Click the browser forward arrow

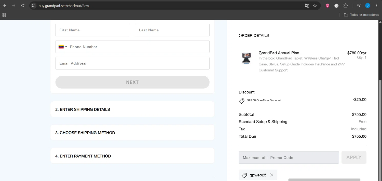14,6
